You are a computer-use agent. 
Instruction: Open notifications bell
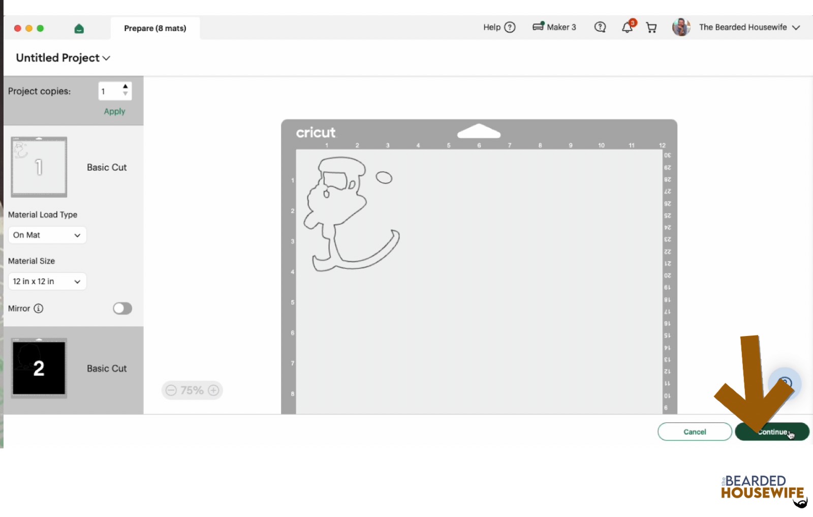pyautogui.click(x=628, y=27)
